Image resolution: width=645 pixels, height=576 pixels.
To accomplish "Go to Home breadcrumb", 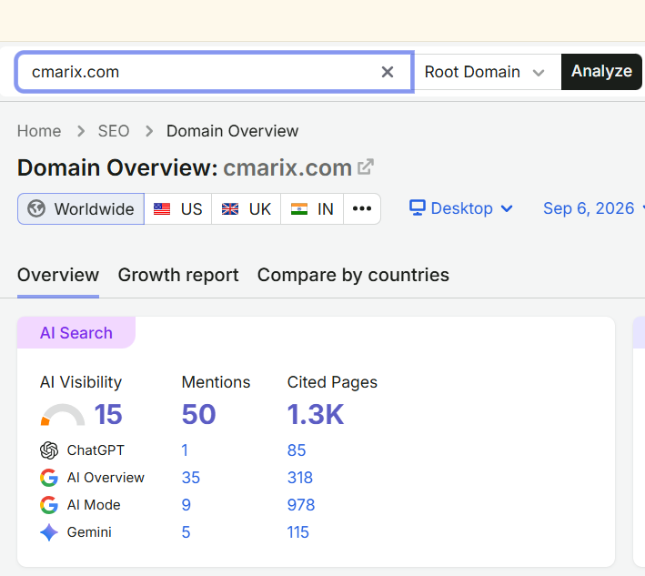I will (x=39, y=131).
